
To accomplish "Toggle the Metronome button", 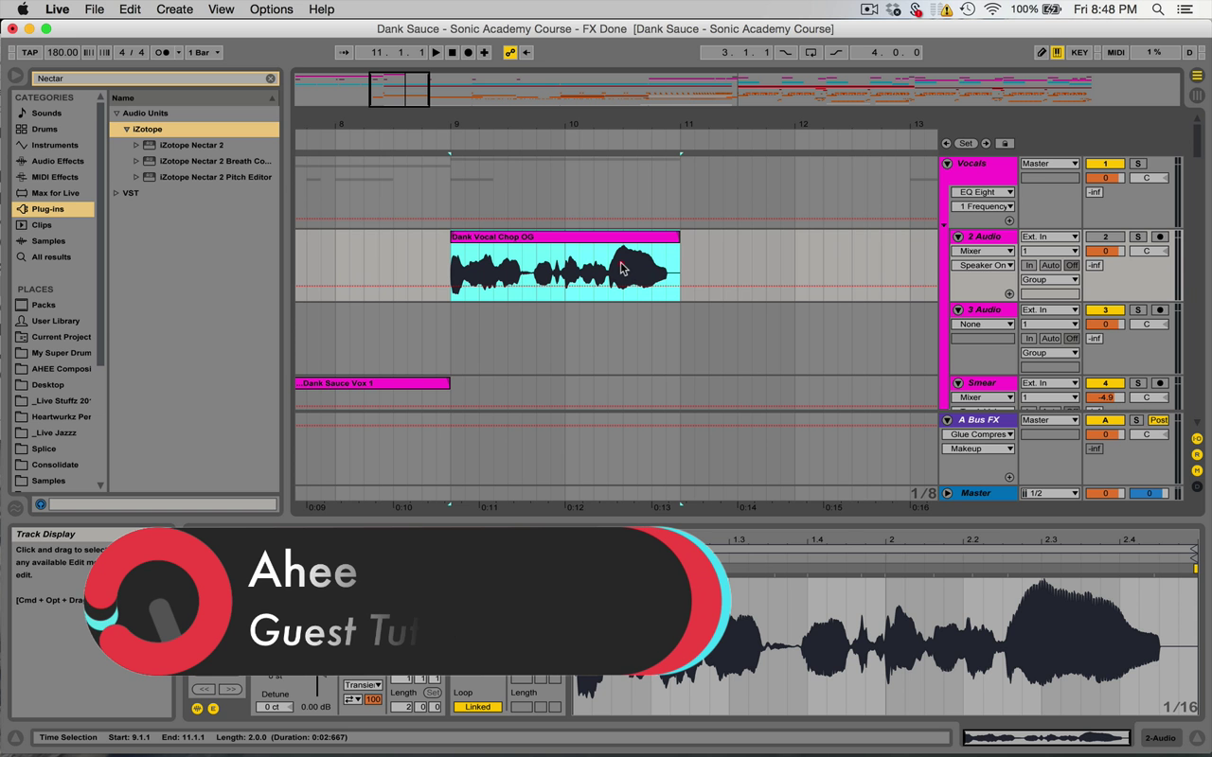I will point(163,53).
